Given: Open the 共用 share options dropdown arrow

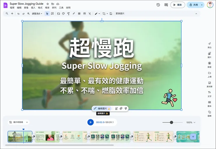Looking at the screenshot, I should point(202,5).
